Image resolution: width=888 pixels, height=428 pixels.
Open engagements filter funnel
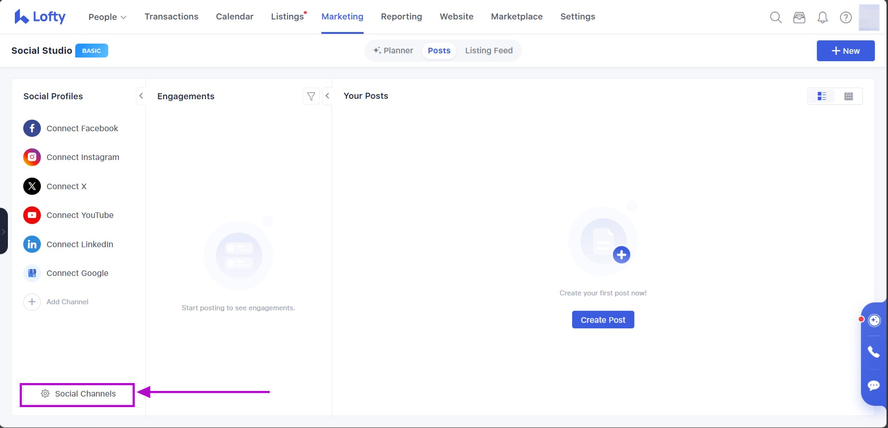311,96
